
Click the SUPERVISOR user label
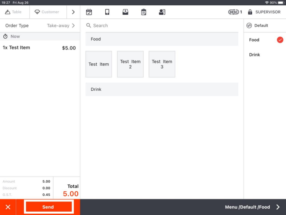[x=268, y=12]
